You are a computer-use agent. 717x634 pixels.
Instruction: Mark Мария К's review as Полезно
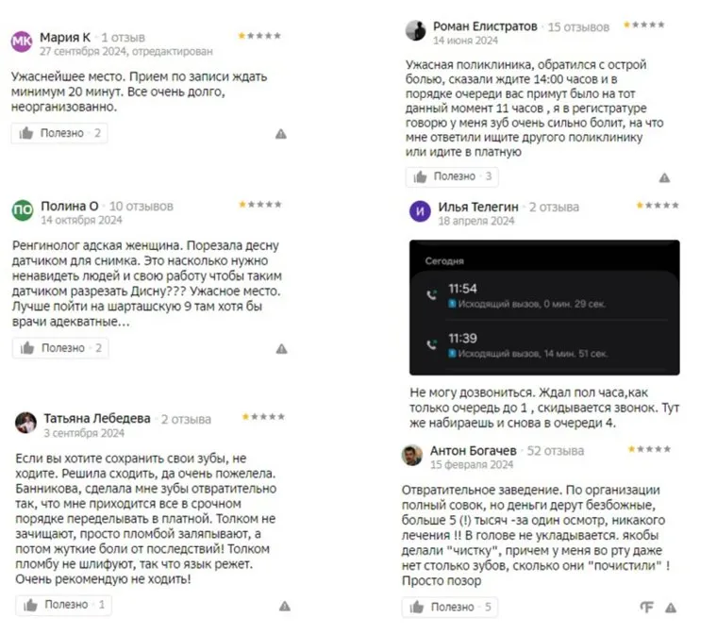[x=59, y=134]
